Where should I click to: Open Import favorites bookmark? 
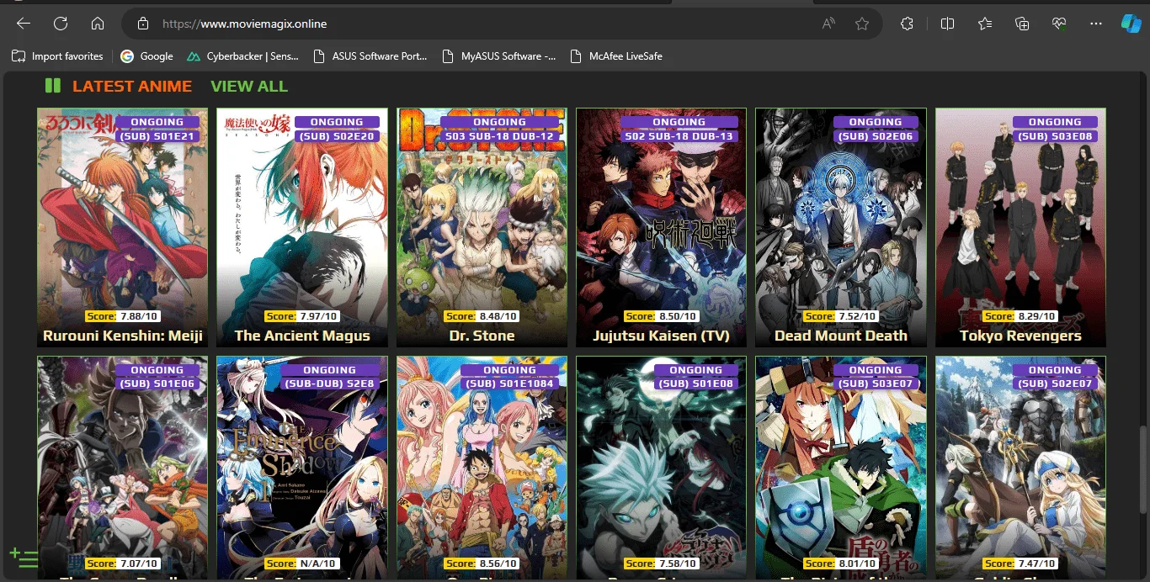tap(57, 56)
